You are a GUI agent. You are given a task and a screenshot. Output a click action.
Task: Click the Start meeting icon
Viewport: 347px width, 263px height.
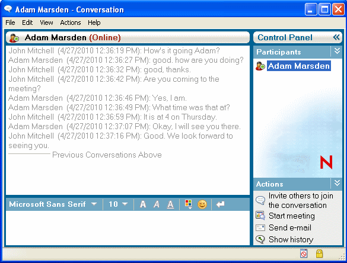(260, 216)
